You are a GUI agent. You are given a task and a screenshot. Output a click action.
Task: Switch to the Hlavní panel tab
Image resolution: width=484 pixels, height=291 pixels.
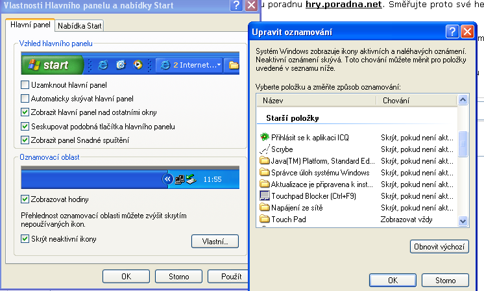pos(30,25)
